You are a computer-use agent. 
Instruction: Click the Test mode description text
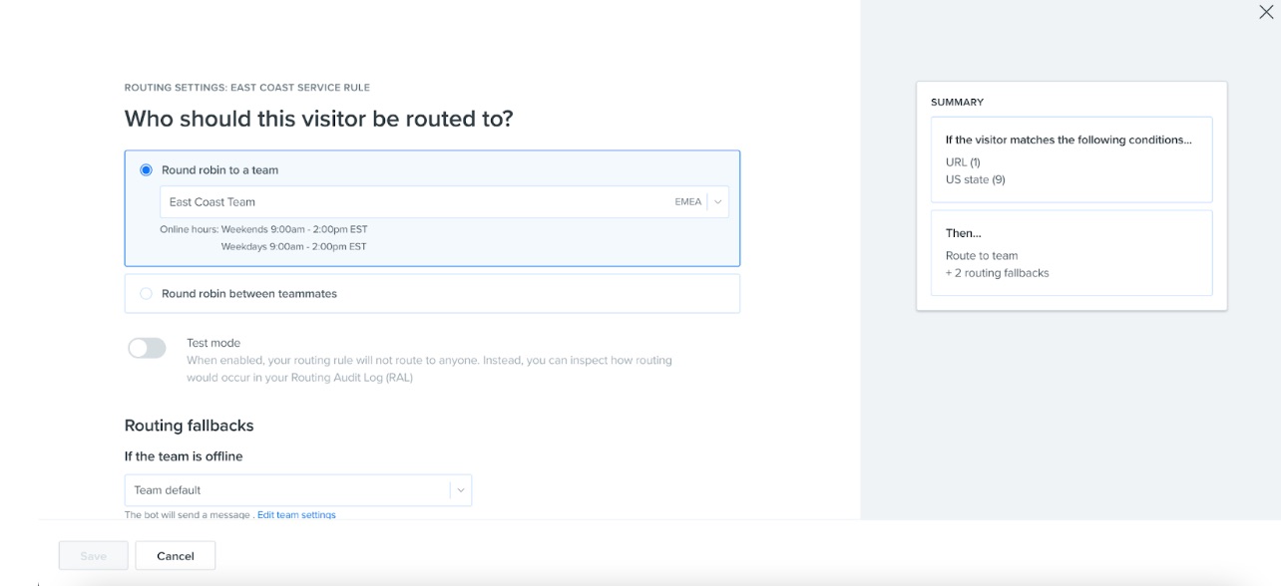click(429, 369)
